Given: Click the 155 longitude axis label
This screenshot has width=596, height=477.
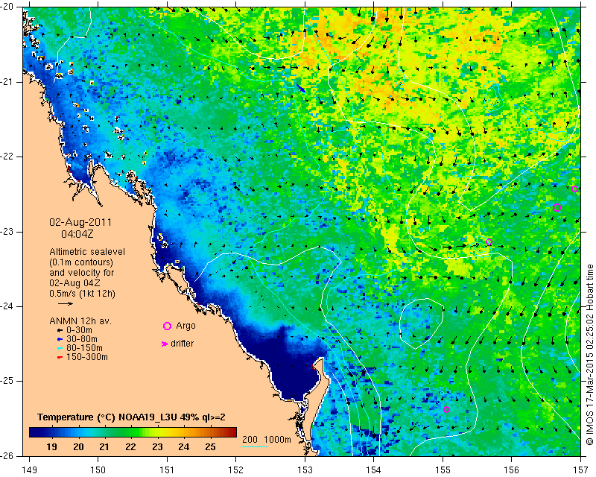Looking at the screenshot, I should click(443, 470).
